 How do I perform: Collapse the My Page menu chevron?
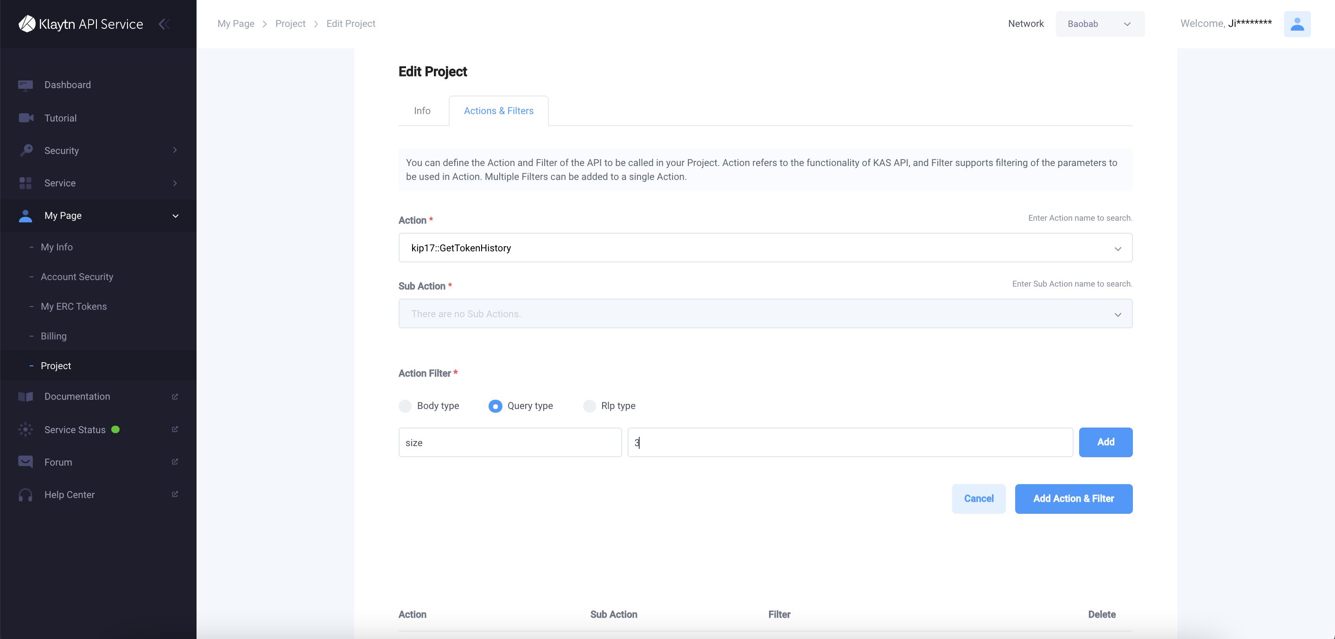pos(175,216)
